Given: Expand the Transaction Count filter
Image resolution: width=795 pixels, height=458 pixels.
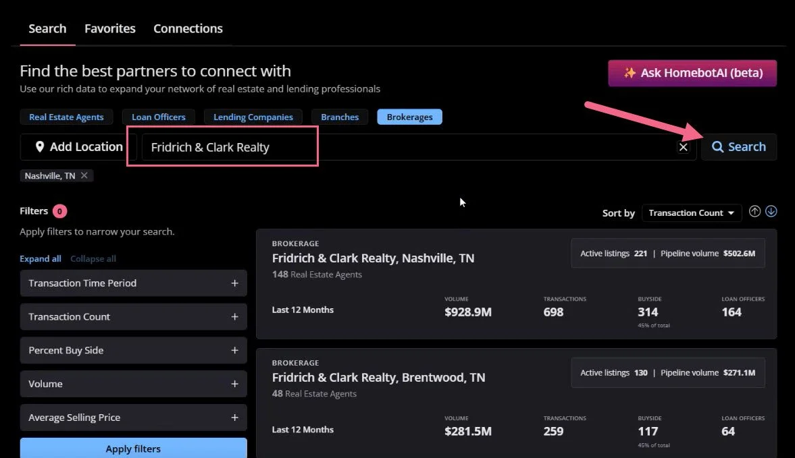Looking at the screenshot, I should (133, 317).
